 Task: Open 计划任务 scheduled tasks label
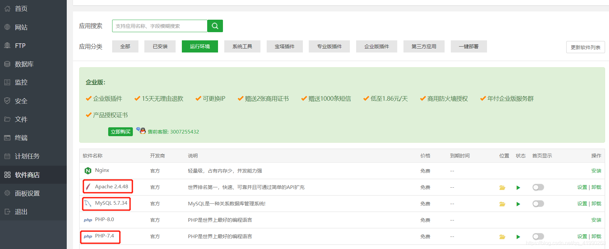[x=27, y=156]
